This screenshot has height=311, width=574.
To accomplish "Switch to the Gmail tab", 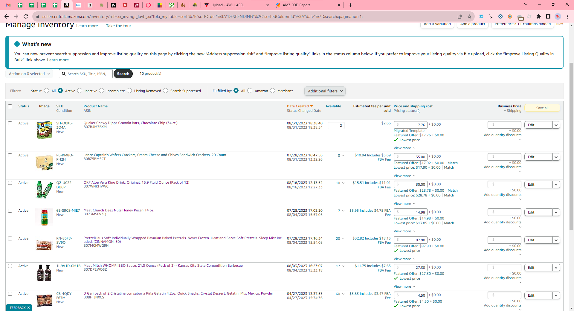I will click(8, 5).
